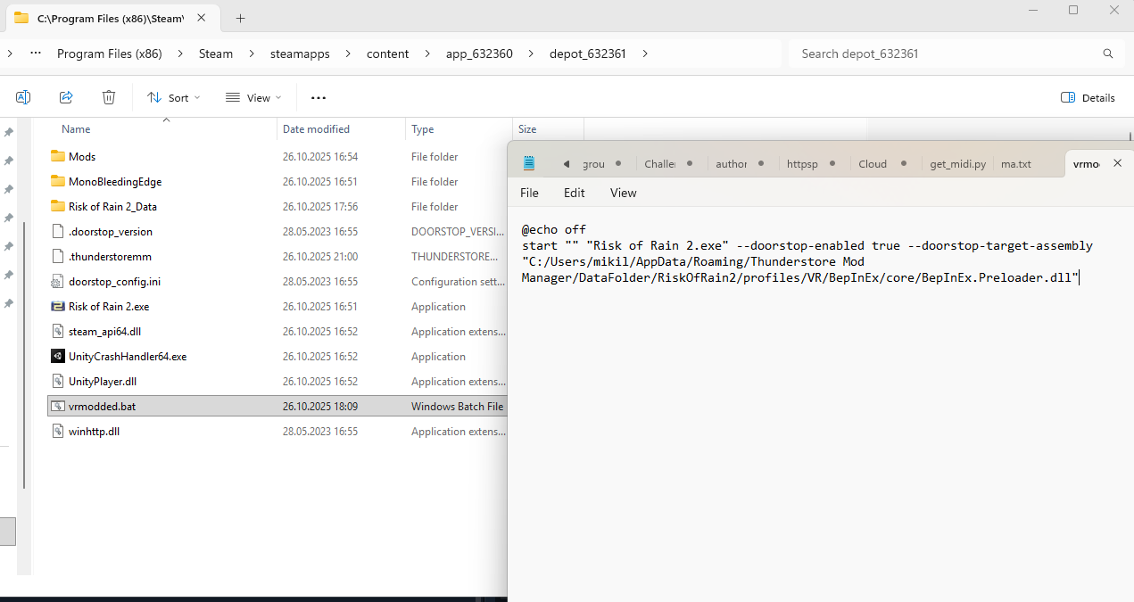Select the doorstop_config.ini file
The height and width of the screenshot is (602, 1134).
pos(114,281)
